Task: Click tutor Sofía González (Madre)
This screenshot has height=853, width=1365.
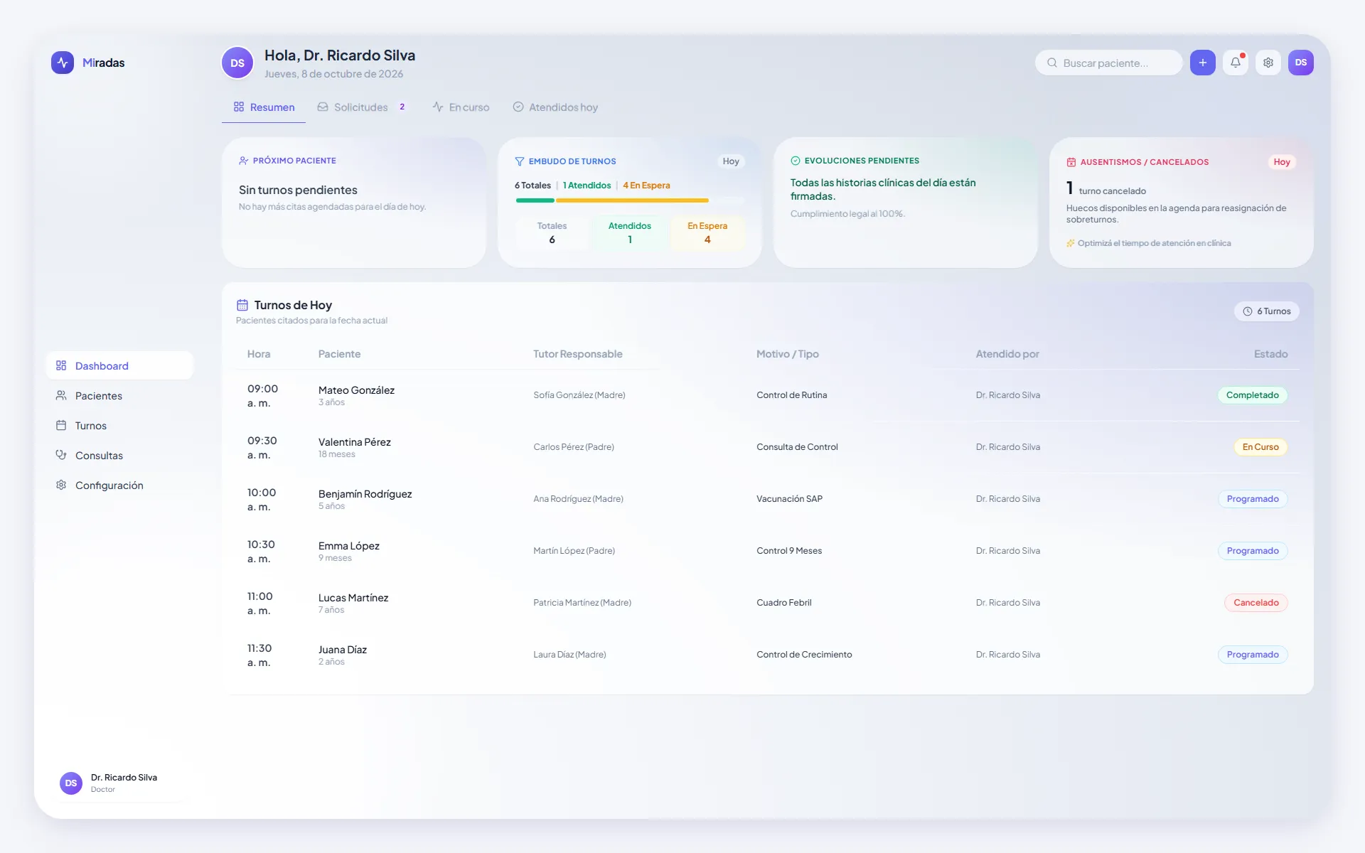Action: pyautogui.click(x=579, y=395)
